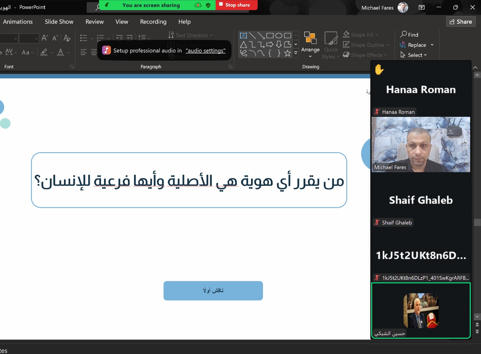This screenshot has width=481, height=354.
Task: Expand the shapes gallery More button
Action: pos(296,53)
